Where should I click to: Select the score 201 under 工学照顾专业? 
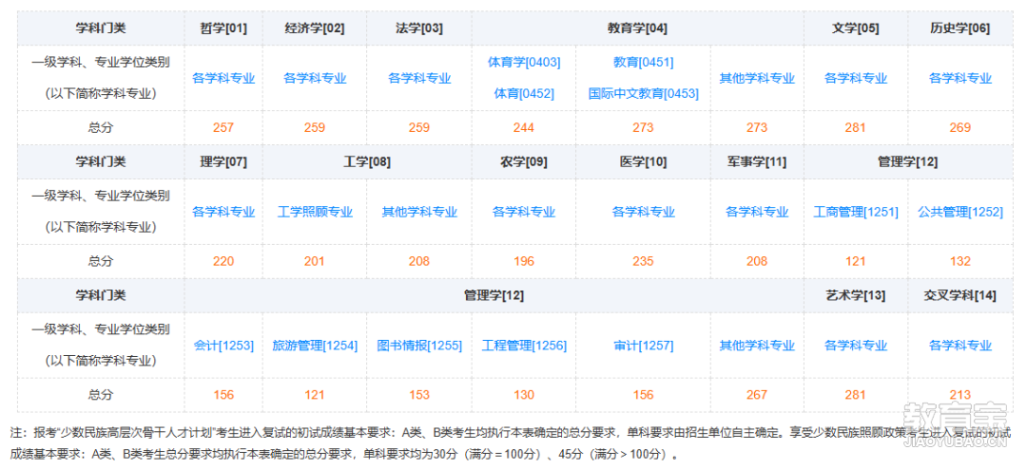[x=315, y=261]
